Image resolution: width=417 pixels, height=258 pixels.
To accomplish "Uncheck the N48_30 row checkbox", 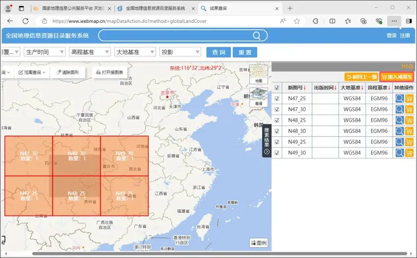I will (277, 131).
